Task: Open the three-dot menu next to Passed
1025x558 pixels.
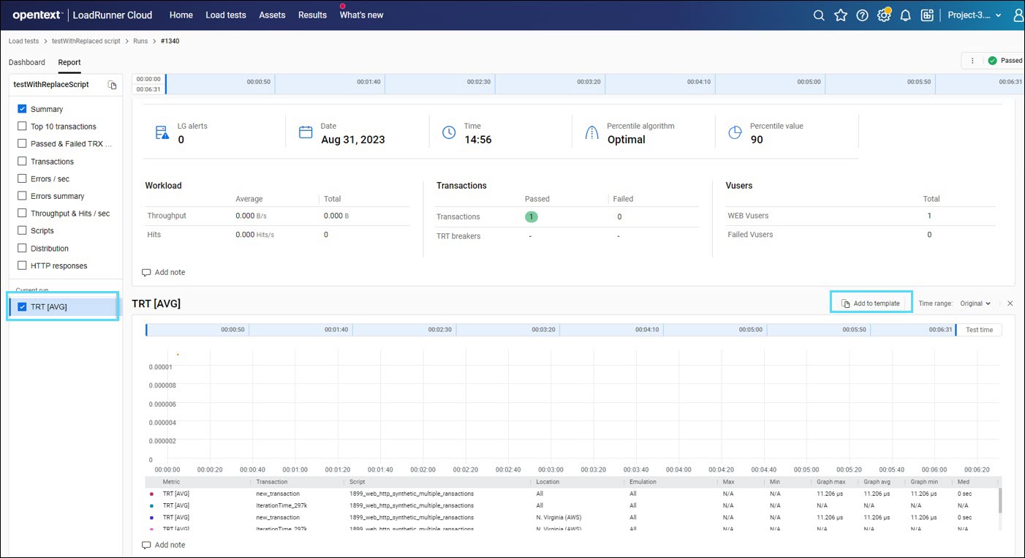Action: 972,61
